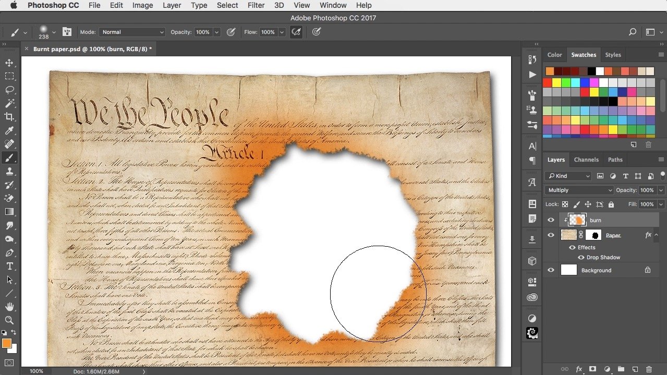Hide the Paper layer
Image resolution: width=667 pixels, height=375 pixels.
pos(551,235)
